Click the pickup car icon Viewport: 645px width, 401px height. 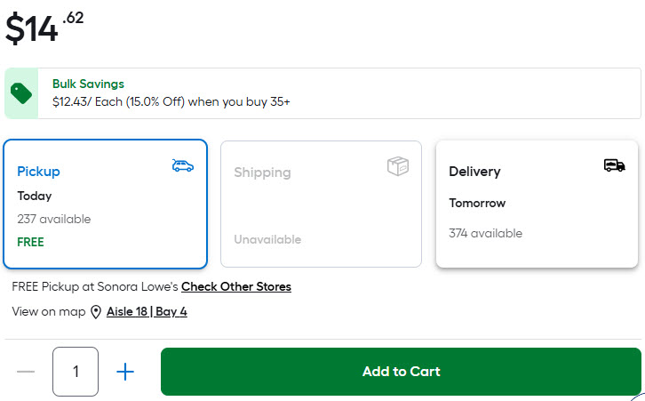182,165
